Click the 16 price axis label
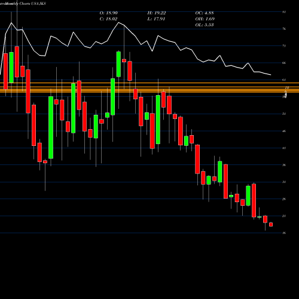Viewport: 299px width, 299px height. click(x=284, y=233)
